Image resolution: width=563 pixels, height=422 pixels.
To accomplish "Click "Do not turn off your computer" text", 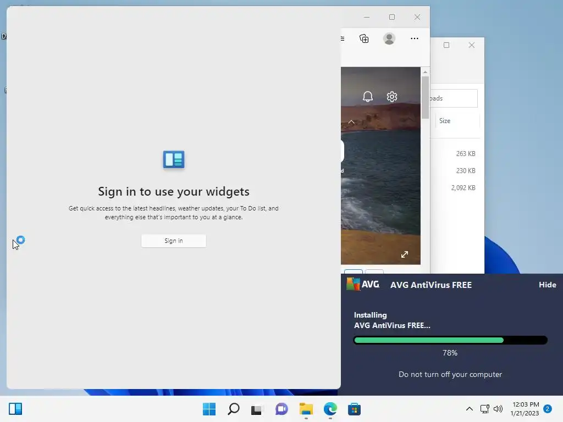I will click(x=450, y=374).
